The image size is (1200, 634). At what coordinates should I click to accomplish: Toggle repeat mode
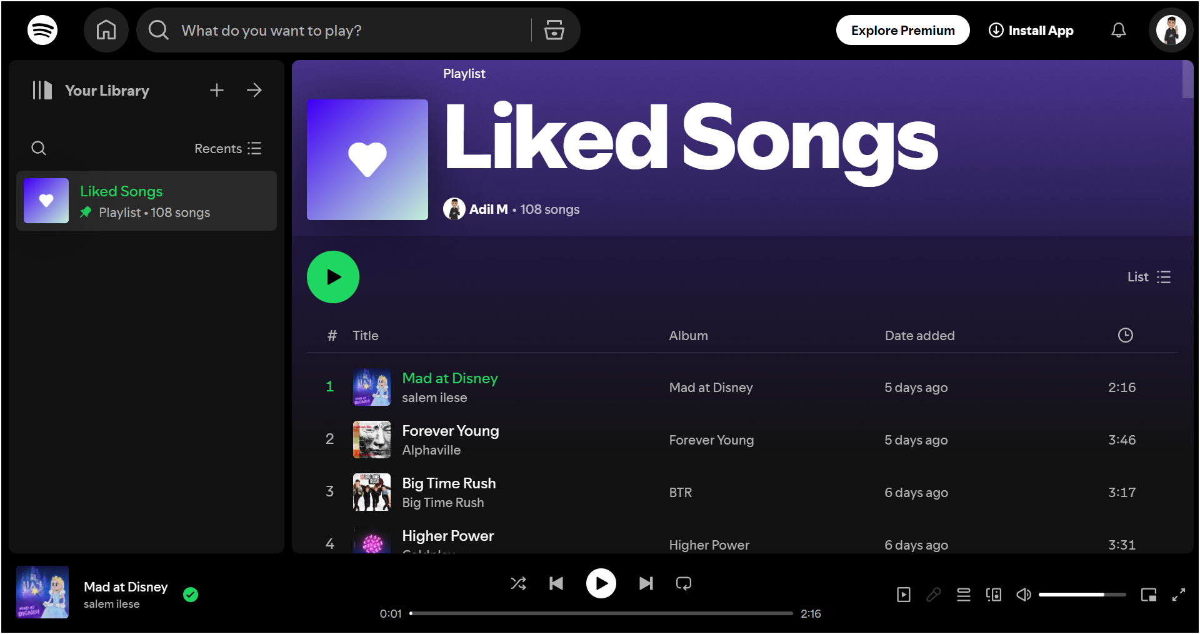click(x=684, y=583)
